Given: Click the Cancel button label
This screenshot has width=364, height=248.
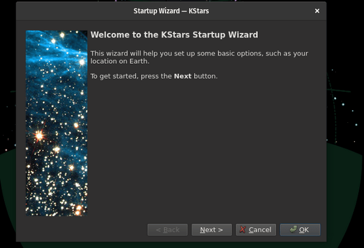Looking at the screenshot, I should 260,230.
